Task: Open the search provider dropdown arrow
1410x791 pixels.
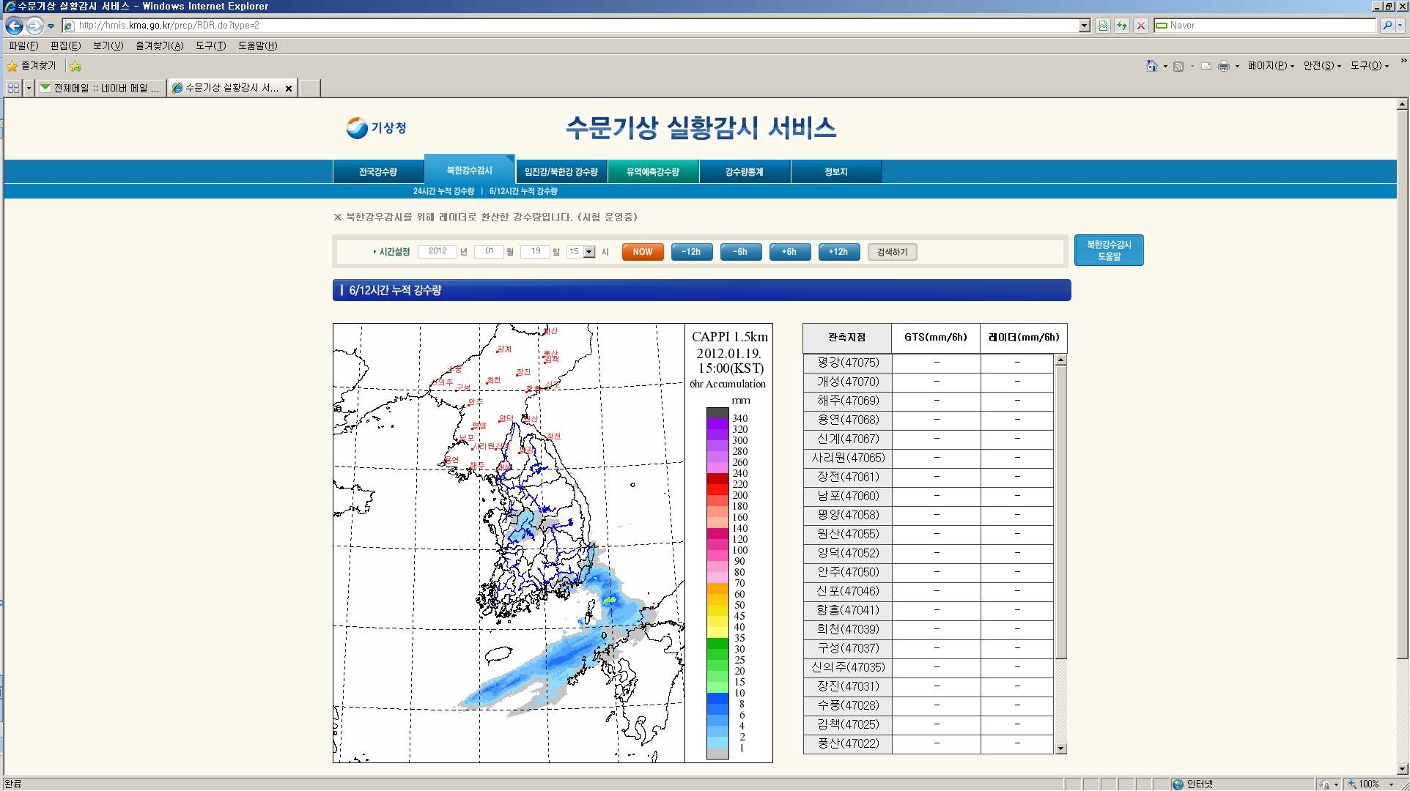Action: click(x=1400, y=26)
